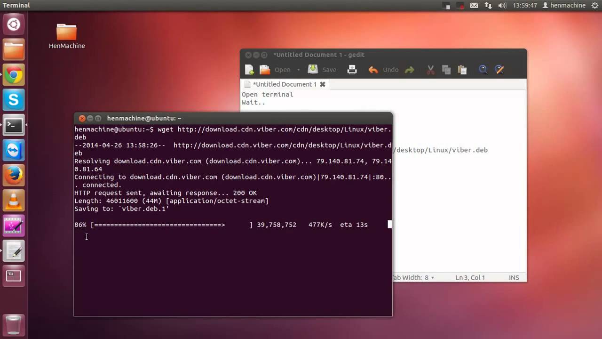Image resolution: width=602 pixels, height=339 pixels.
Task: Launch Firefox from the launcher
Action: (14, 176)
